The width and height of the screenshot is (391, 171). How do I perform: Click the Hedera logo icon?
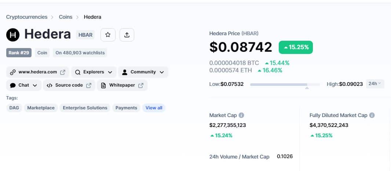click(13, 35)
